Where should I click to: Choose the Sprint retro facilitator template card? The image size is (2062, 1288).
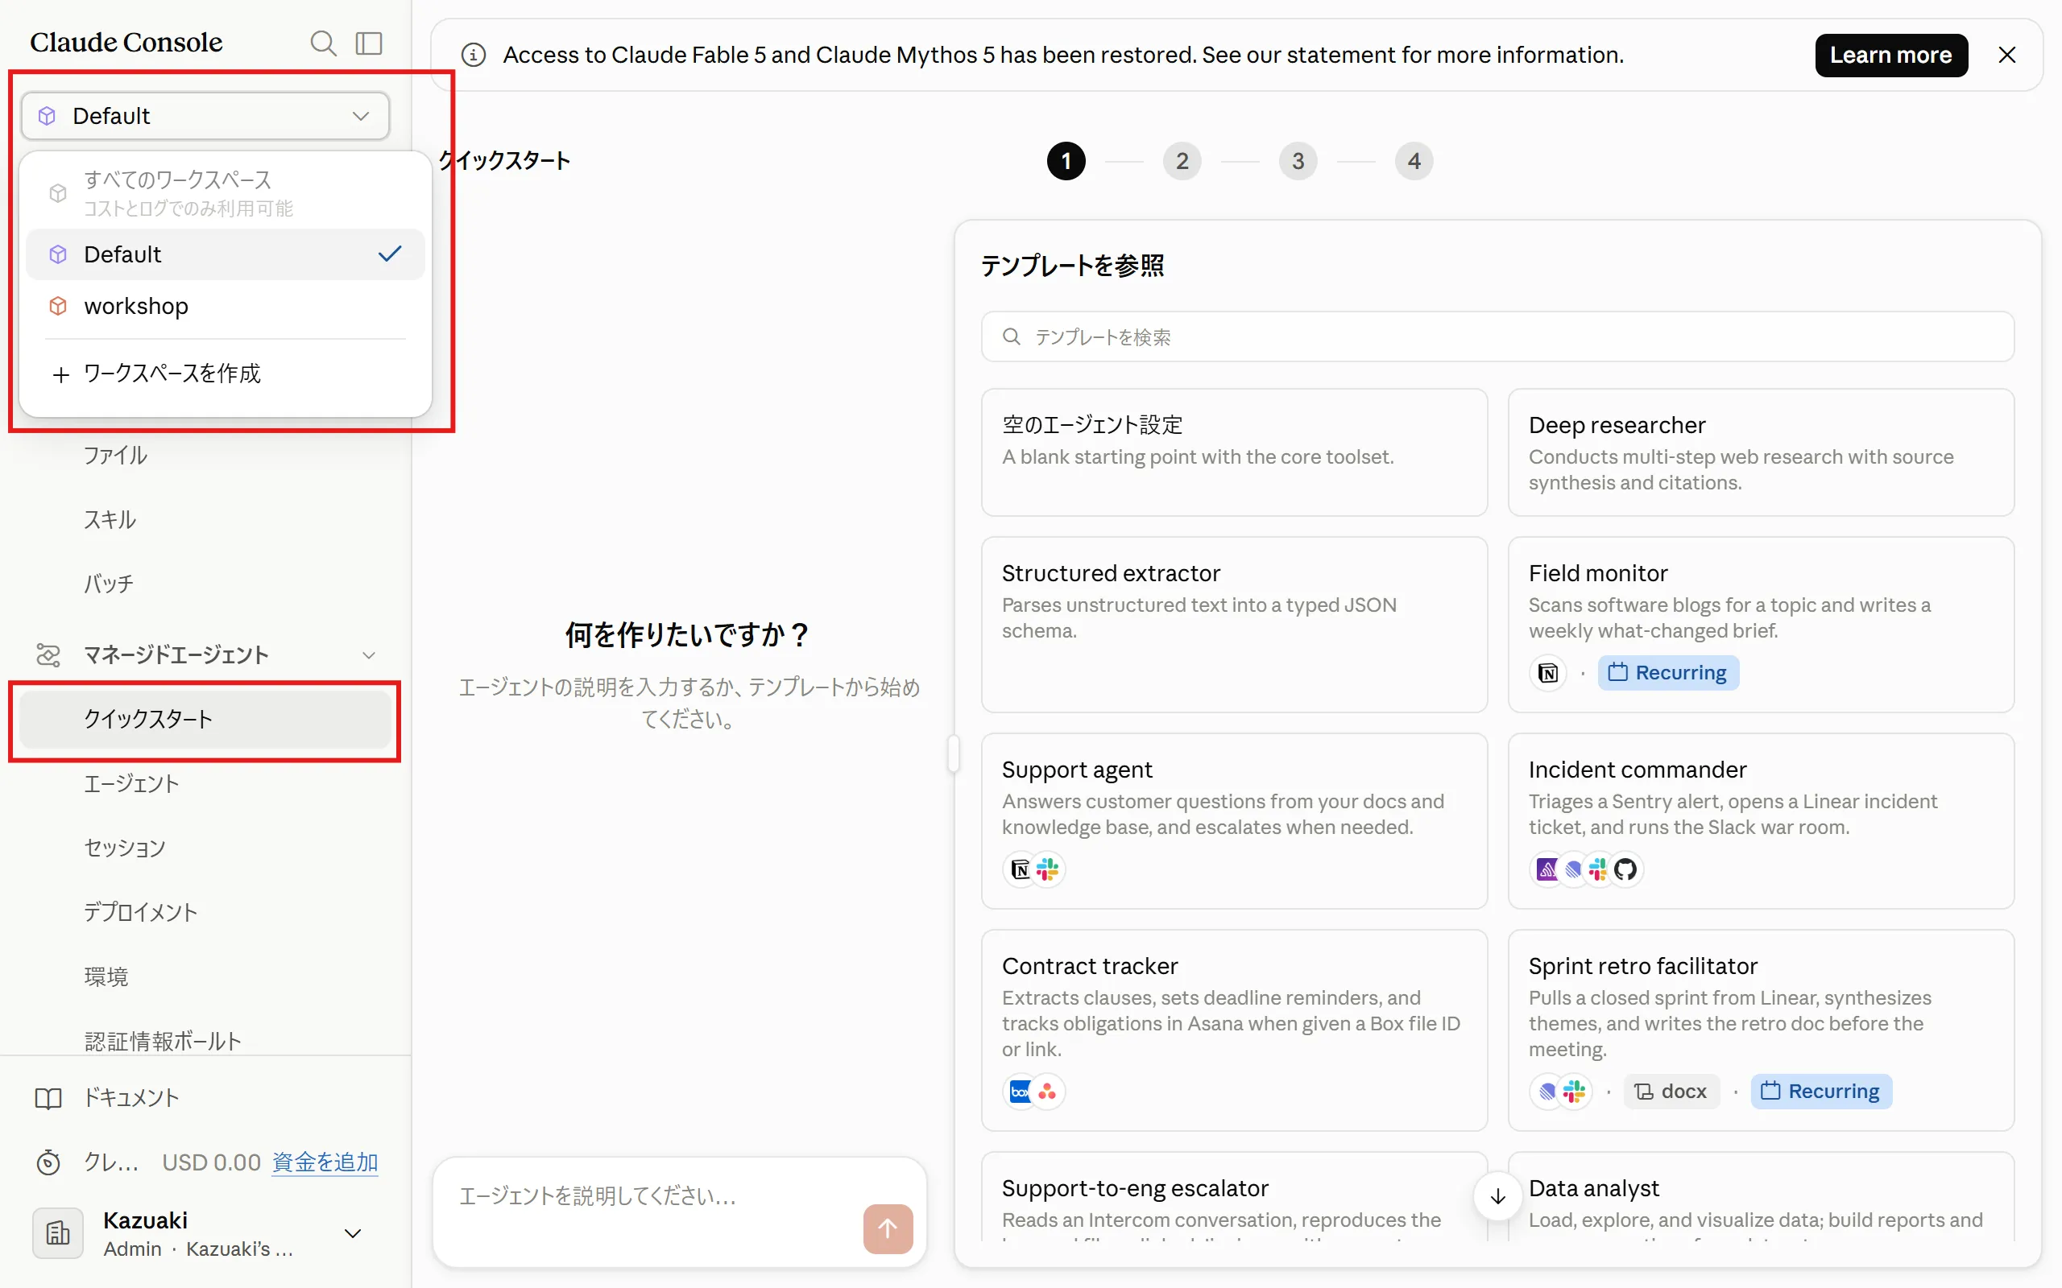point(1761,1030)
